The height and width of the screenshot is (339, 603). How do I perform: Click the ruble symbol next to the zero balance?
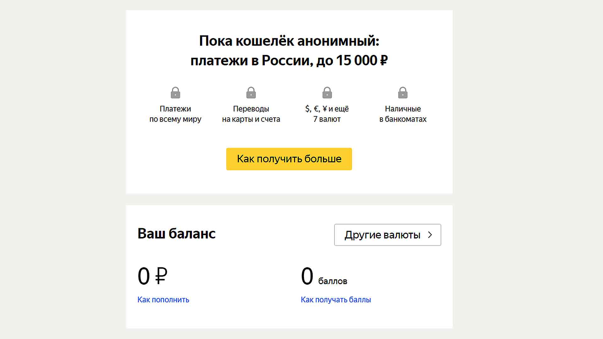pos(161,276)
